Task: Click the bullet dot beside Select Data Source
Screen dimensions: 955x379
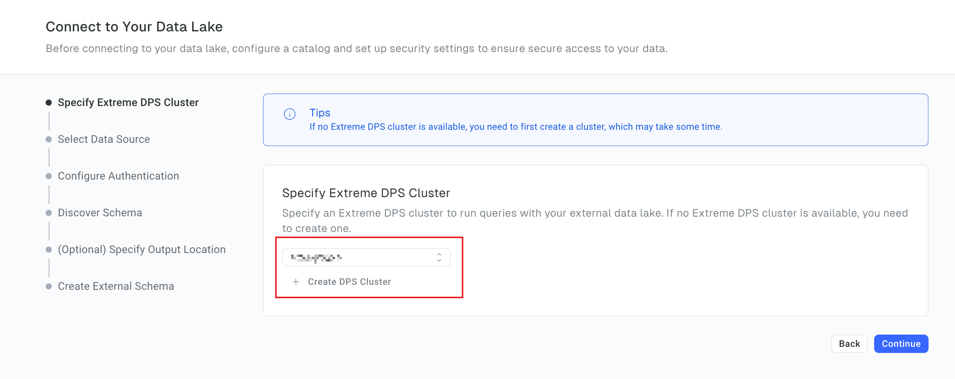Action: (x=49, y=139)
